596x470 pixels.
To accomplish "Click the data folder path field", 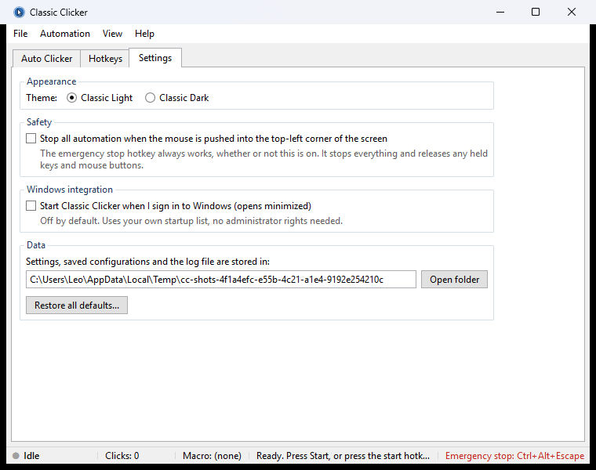I will pyautogui.click(x=221, y=280).
